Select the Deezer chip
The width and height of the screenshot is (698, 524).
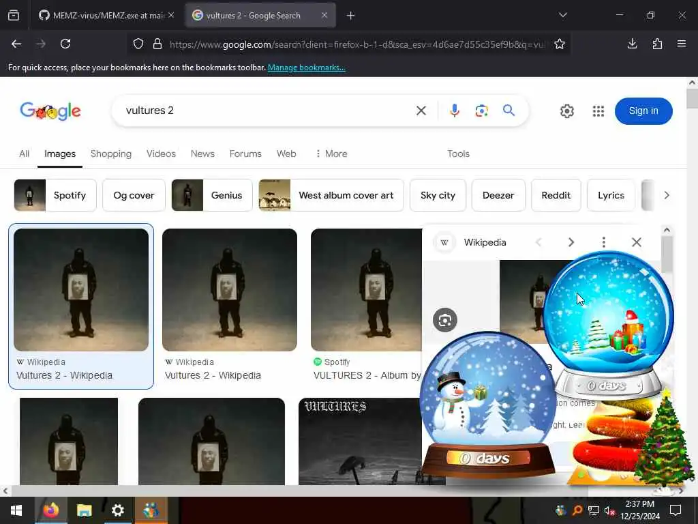tap(498, 195)
